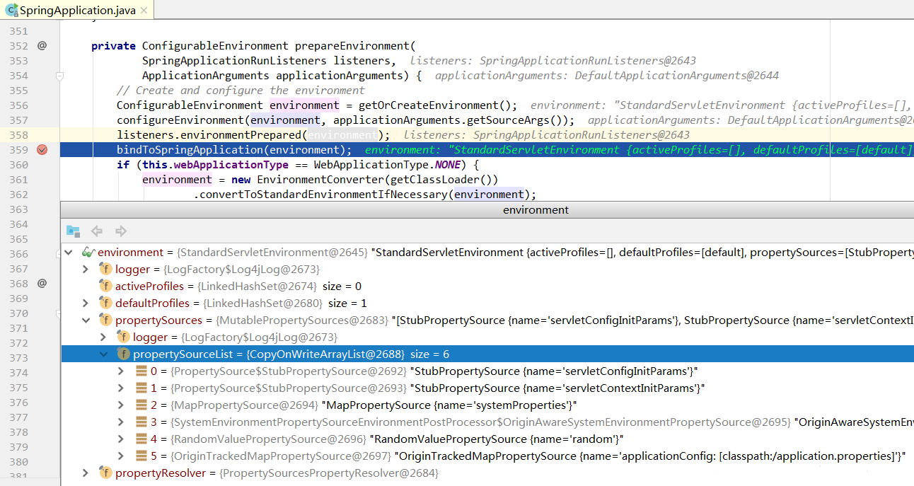Click the field icon next to activeProfiles

click(106, 287)
